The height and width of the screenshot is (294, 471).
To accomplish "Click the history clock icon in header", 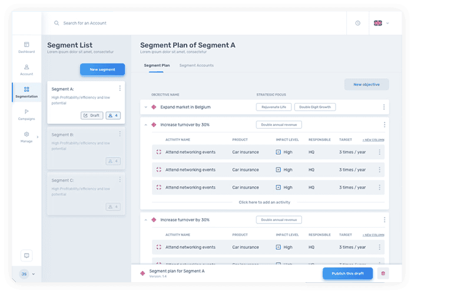I will (x=357, y=23).
